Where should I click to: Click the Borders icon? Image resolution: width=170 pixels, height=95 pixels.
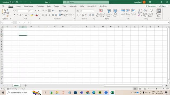tap(26, 15)
